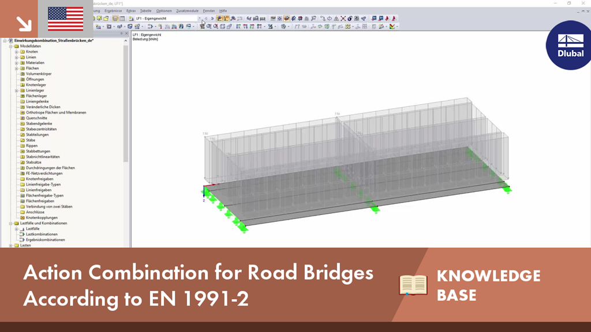This screenshot has width=591, height=332.
Task: Open the Hilfe menu
Action: (223, 11)
